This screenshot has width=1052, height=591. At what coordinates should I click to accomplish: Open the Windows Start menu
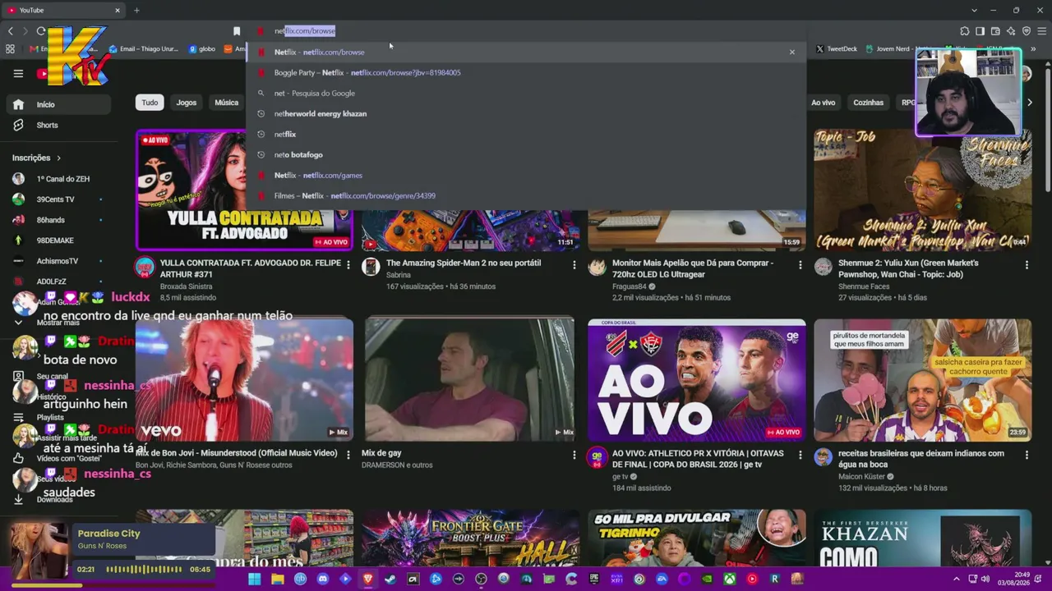tap(255, 579)
